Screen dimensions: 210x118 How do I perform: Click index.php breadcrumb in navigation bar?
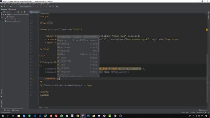point(12,10)
